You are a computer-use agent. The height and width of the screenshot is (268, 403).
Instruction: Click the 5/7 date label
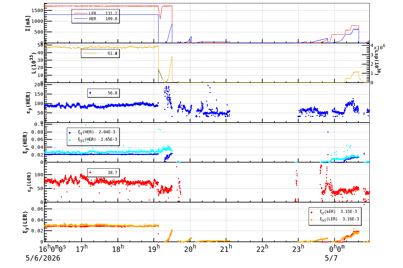(331, 258)
